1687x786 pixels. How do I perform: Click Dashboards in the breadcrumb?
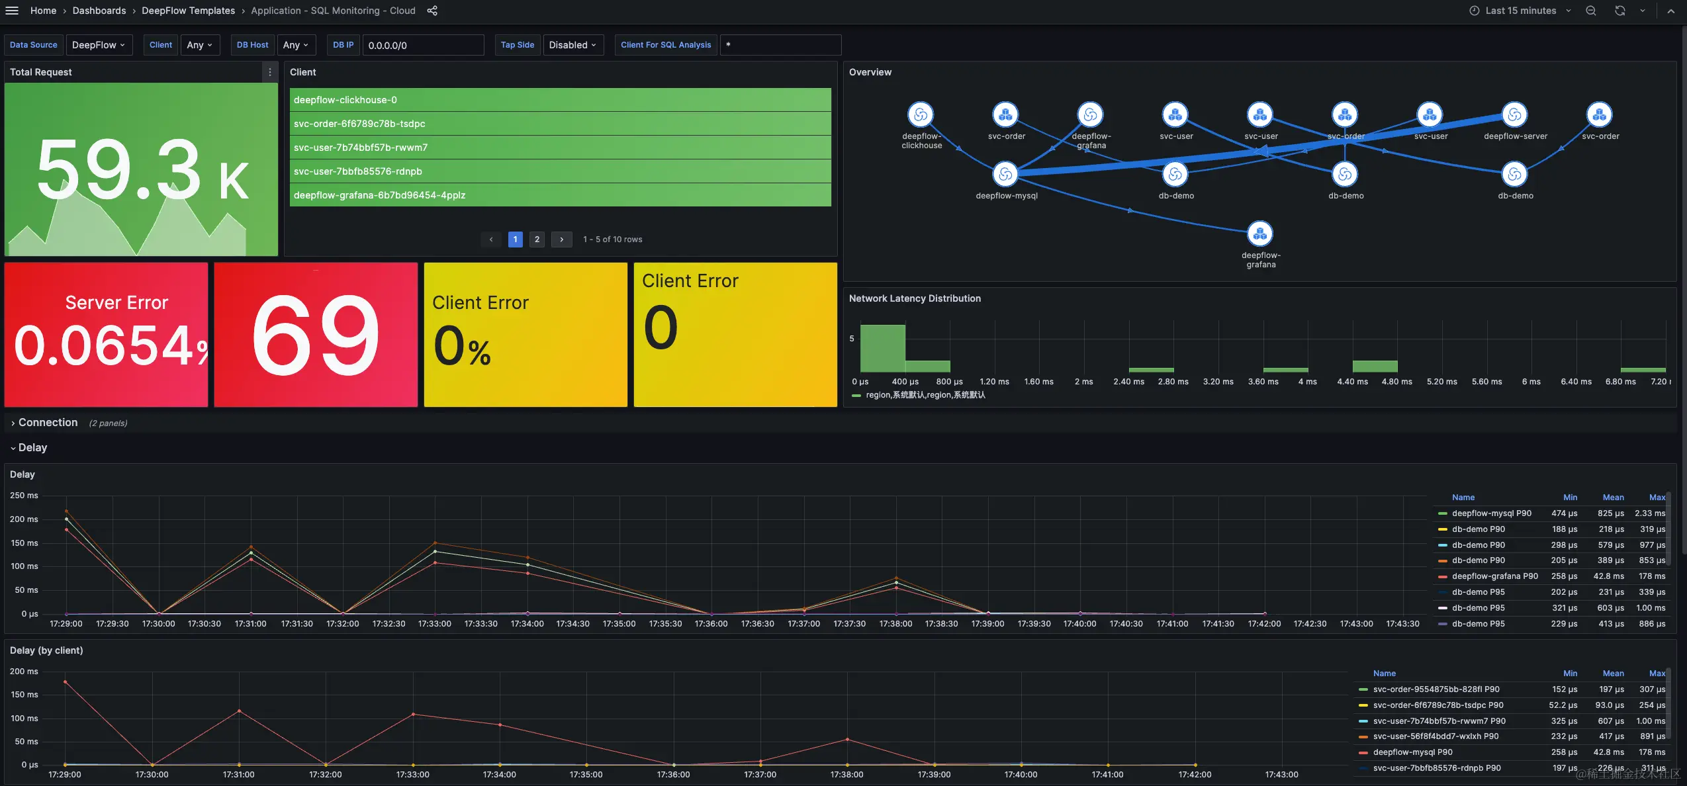point(99,11)
